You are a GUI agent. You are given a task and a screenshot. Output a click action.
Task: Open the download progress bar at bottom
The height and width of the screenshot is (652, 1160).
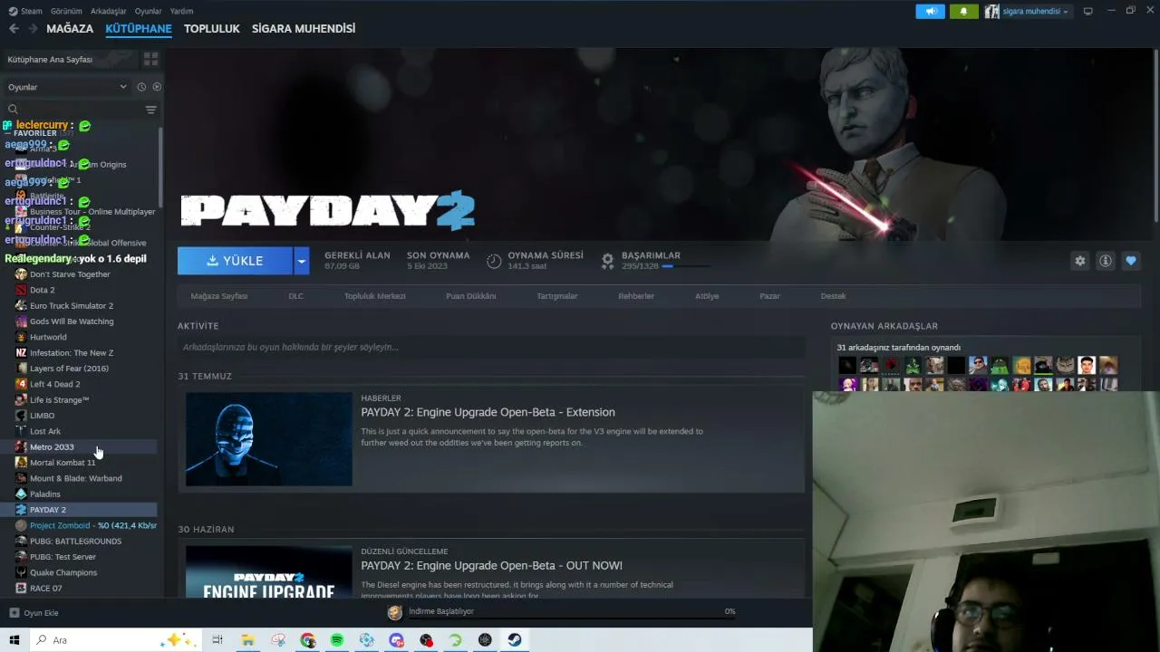coord(571,619)
